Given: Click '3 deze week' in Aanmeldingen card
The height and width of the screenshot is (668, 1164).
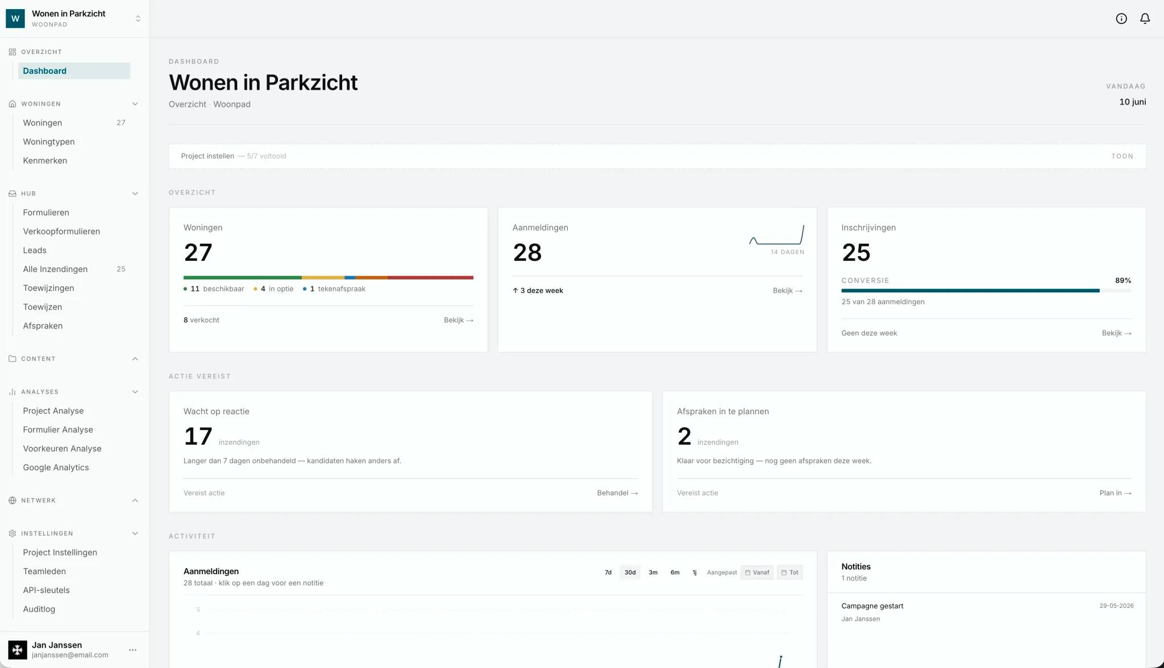Looking at the screenshot, I should (x=538, y=291).
